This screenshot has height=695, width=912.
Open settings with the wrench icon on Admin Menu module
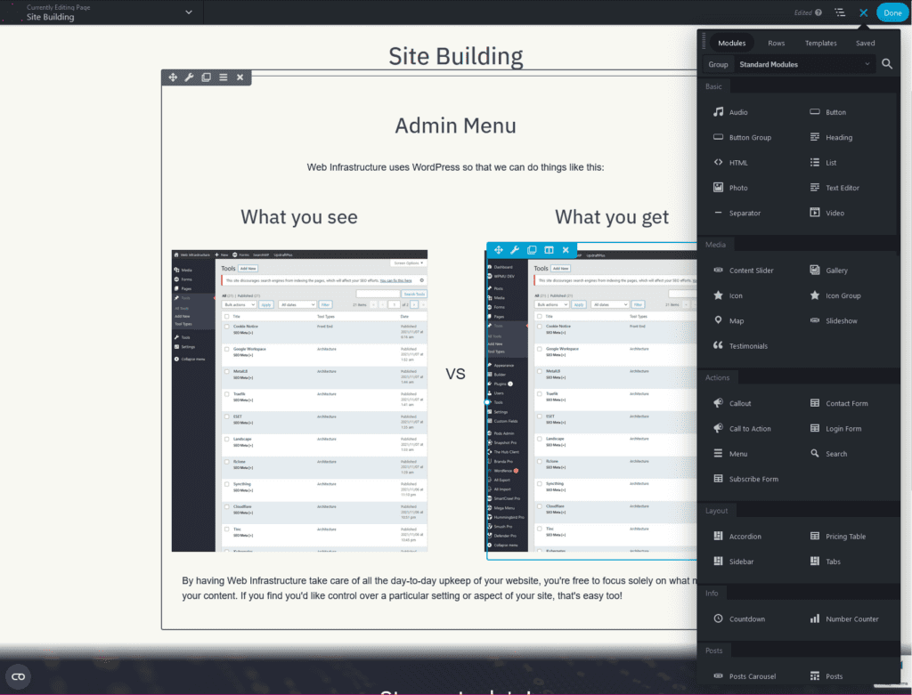[189, 77]
